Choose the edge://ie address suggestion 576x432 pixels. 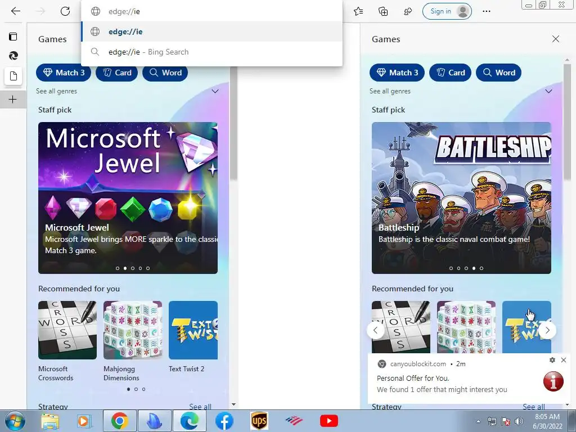[212, 31]
